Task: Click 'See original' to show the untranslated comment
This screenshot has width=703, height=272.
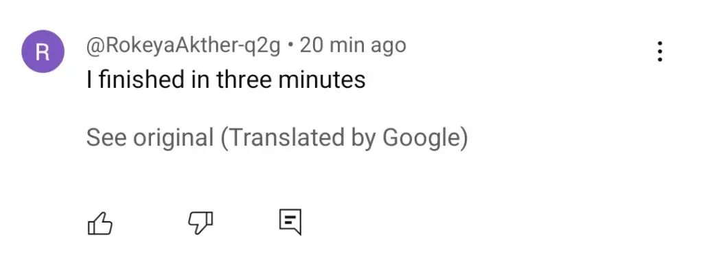Action: [150, 137]
